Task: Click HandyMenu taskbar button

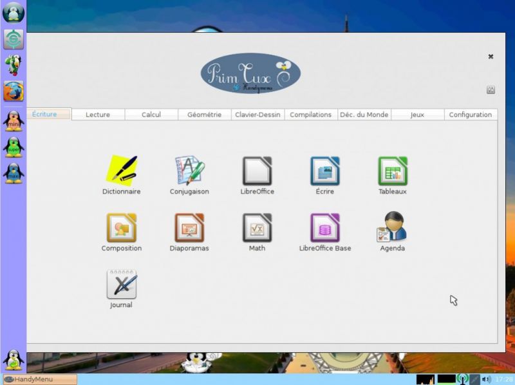Action: point(40,379)
